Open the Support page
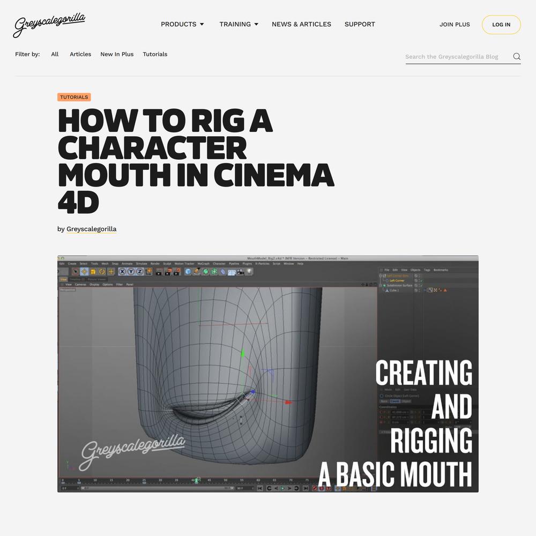The width and height of the screenshot is (536, 536). coord(360,24)
